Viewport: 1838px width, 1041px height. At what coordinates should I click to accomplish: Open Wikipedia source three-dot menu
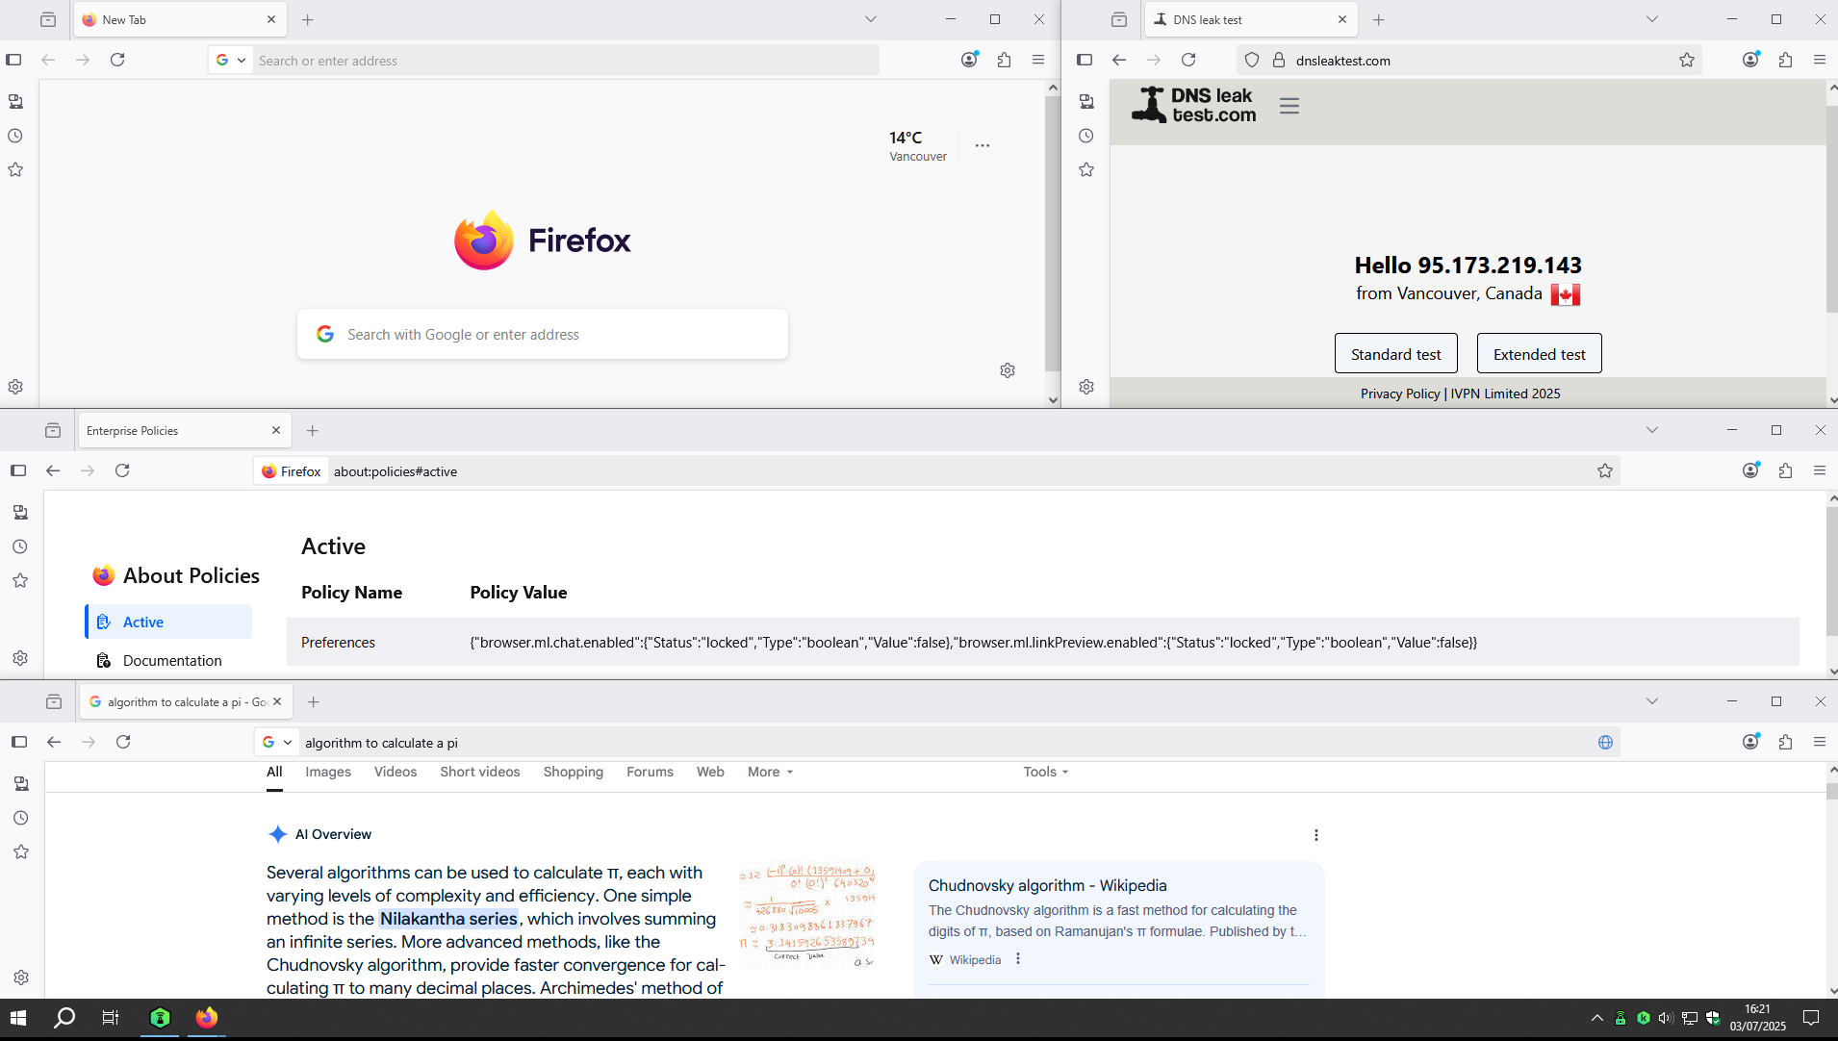[1018, 959]
